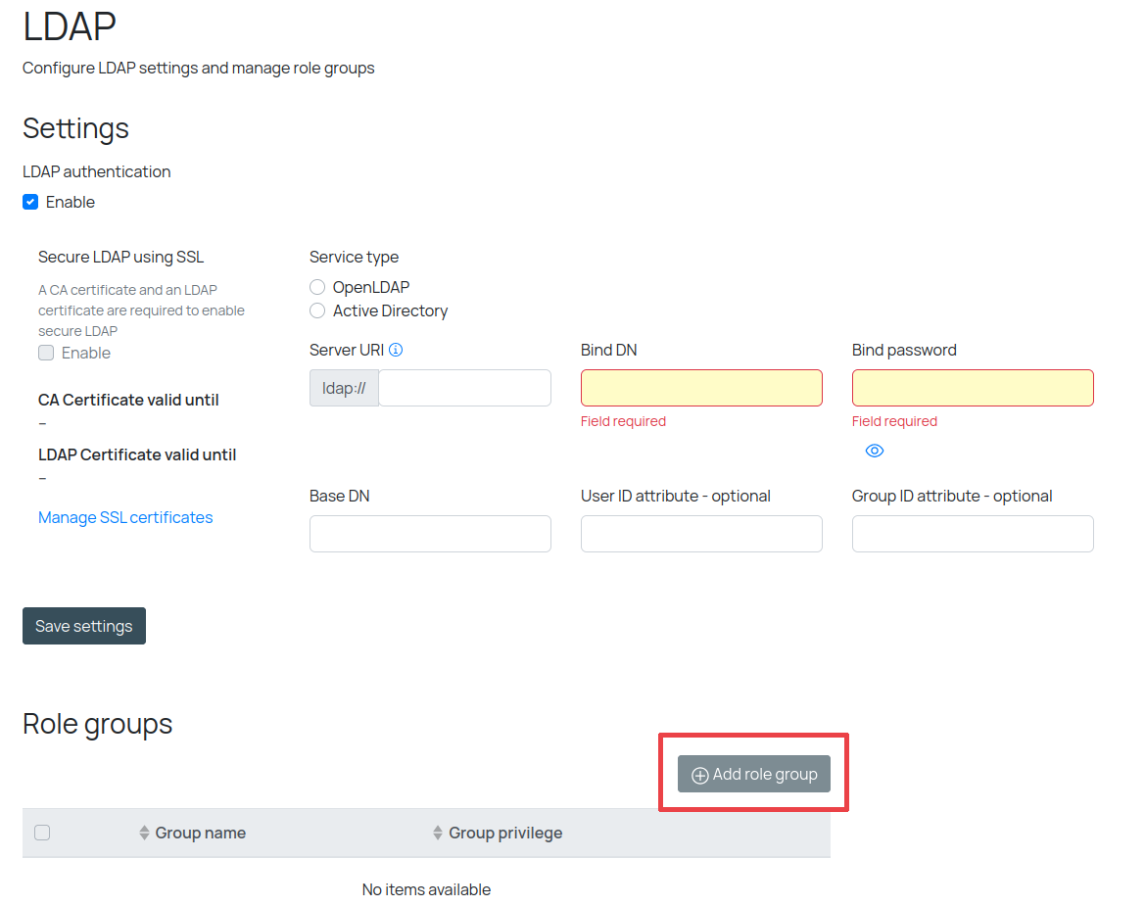Check Secure LDAP using SSL Enable checkbox
The width and height of the screenshot is (1145, 907).
pos(46,353)
